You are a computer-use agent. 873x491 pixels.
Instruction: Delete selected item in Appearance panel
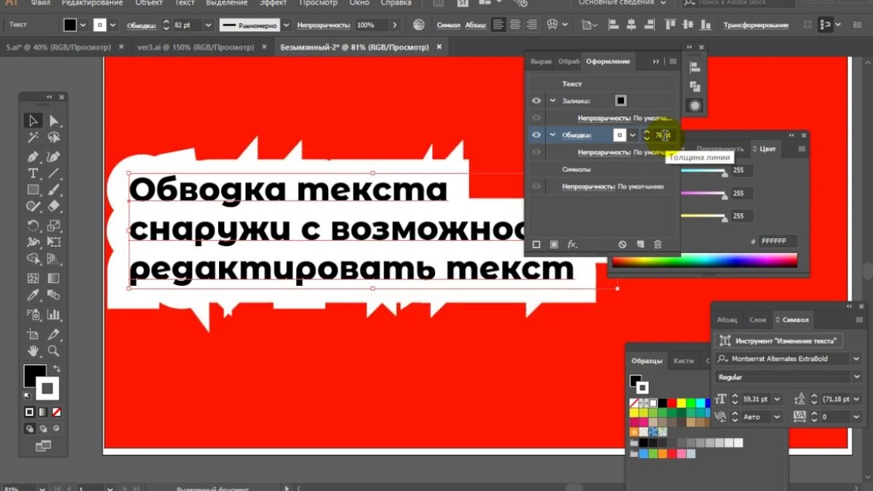[658, 244]
